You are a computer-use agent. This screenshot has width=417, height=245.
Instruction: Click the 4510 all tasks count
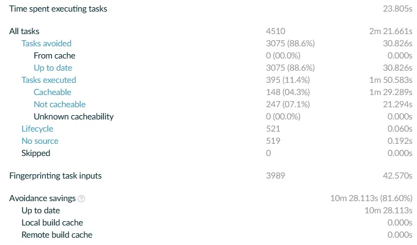276,31
